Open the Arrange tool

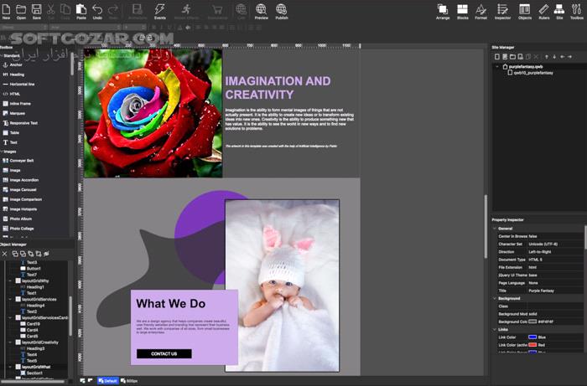(443, 11)
